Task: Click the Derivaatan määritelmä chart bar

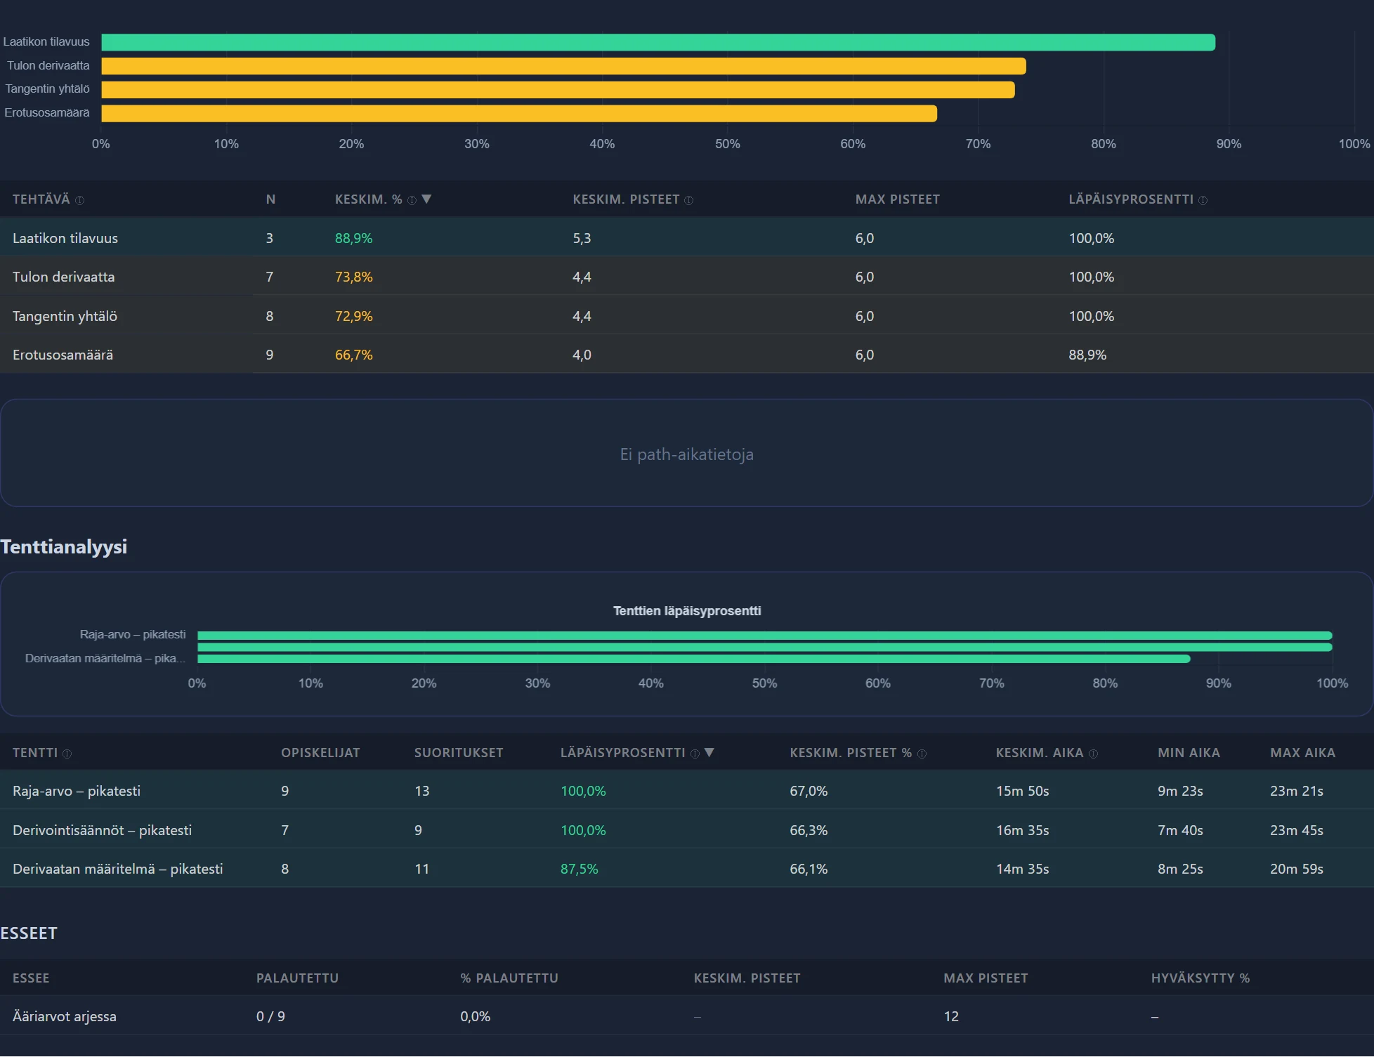Action: point(694,659)
